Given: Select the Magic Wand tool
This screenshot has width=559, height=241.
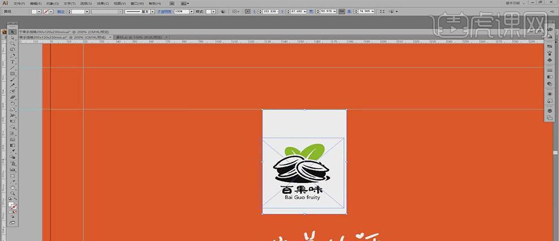Looking at the screenshot, I should coord(12,44).
